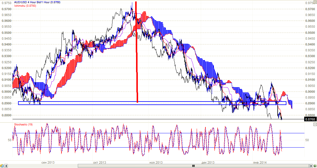Close the Stochastic indicator panel

click(x=315, y=124)
